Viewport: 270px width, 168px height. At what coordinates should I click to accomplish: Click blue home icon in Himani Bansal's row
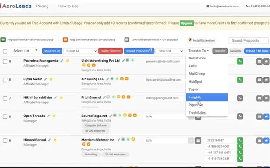pyautogui.click(x=266, y=141)
